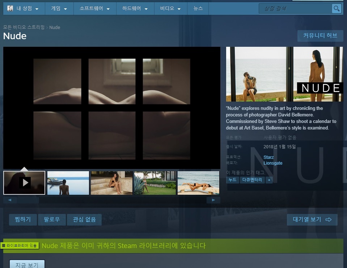Open 모든 비디오 스트리밍 breadcrumb link
Viewport: 347px width, 268px height.
[24, 27]
